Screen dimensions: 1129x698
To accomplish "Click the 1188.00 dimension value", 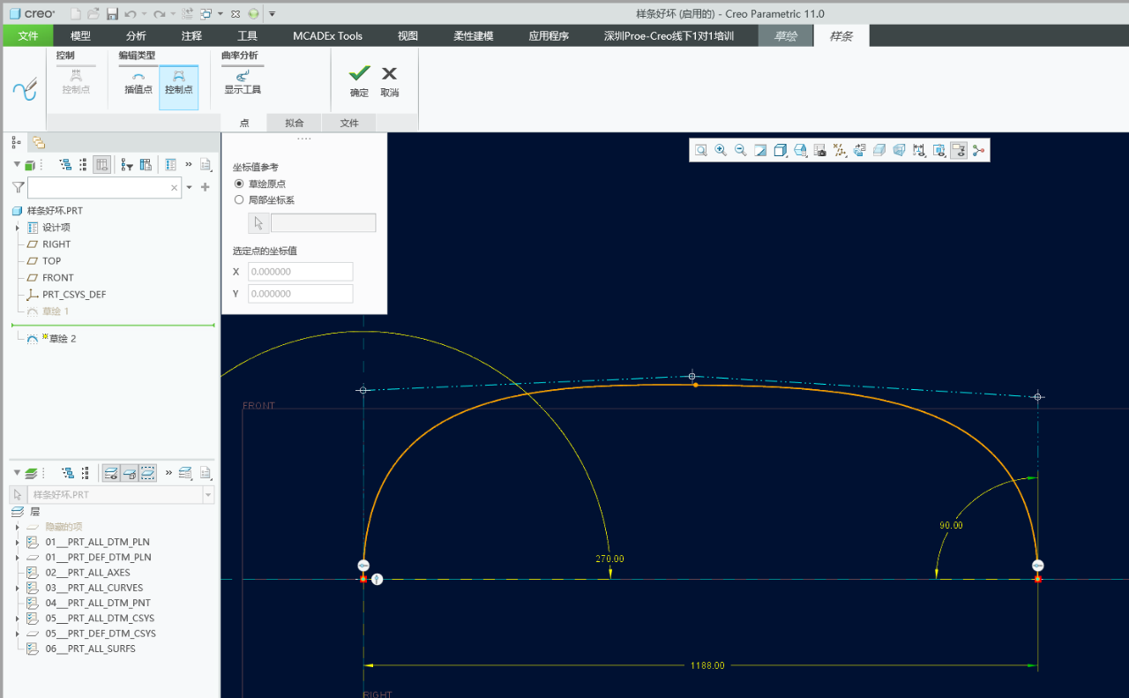I will pyautogui.click(x=707, y=665).
